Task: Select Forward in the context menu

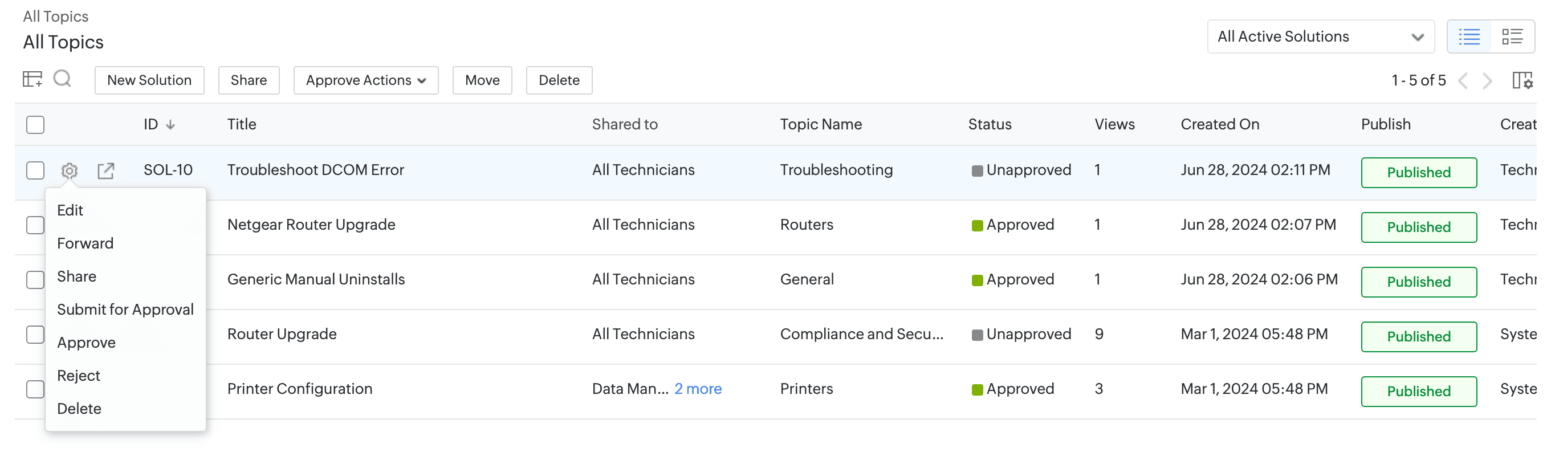Action: pyautogui.click(x=86, y=243)
